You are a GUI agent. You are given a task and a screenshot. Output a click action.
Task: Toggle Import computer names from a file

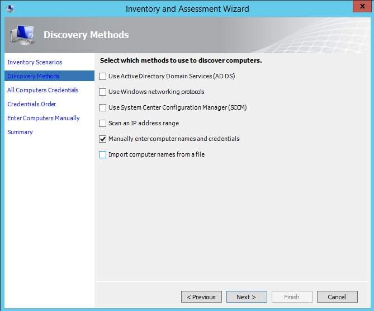coord(102,154)
